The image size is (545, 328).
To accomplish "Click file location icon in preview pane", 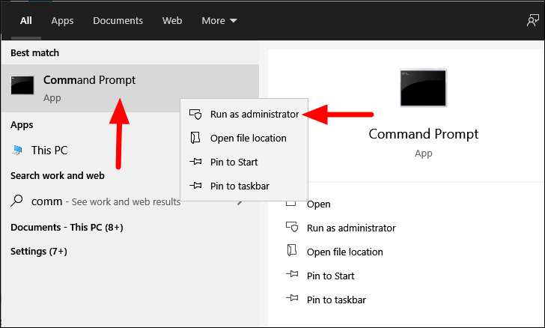I will (292, 250).
